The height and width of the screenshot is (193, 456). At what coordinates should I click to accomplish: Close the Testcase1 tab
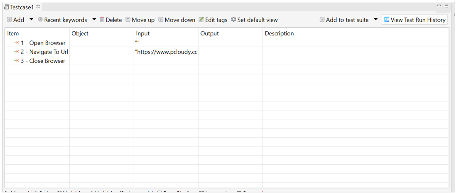[x=38, y=7]
